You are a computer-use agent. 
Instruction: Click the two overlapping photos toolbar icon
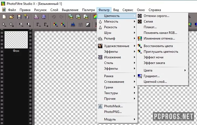coord(71,17)
